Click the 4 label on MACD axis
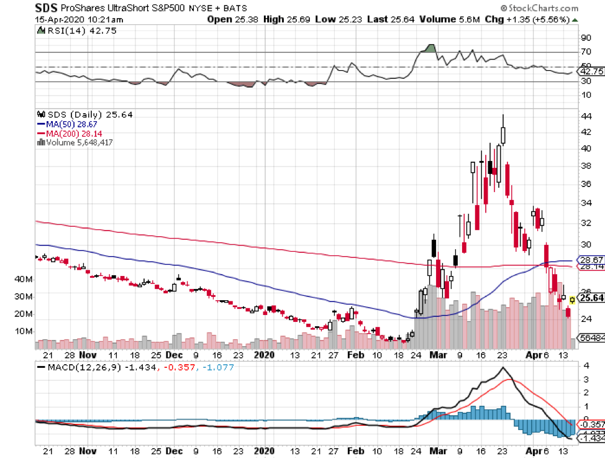This screenshot has width=605, height=458. (x=586, y=365)
